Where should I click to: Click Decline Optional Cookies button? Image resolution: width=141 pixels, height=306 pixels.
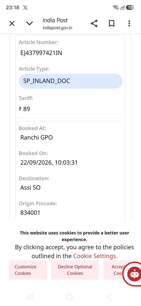75,270
